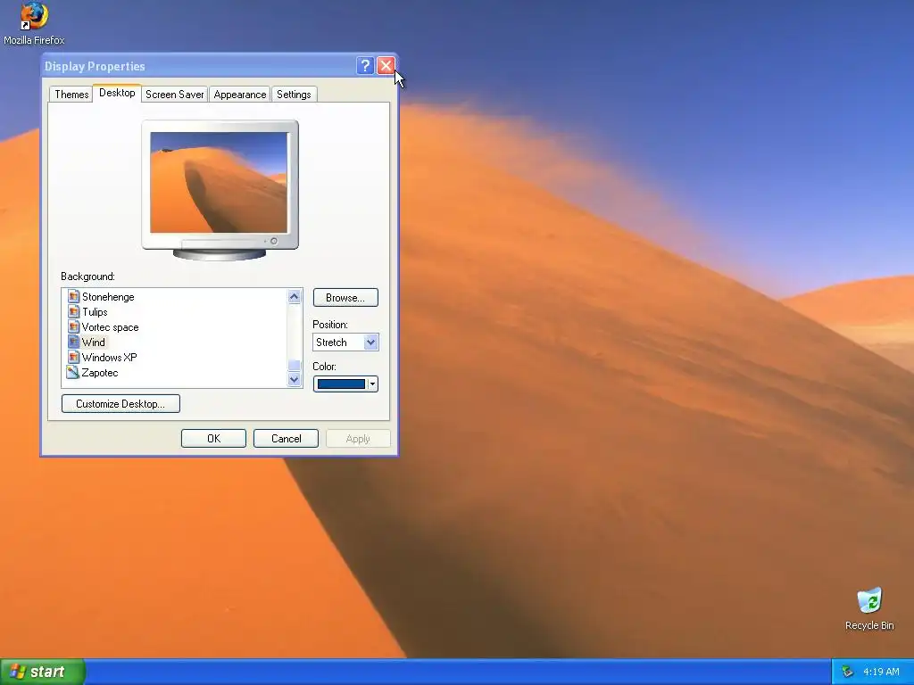This screenshot has height=685, width=914.
Task: Open the Position Stretch dropdown
Action: (x=345, y=342)
